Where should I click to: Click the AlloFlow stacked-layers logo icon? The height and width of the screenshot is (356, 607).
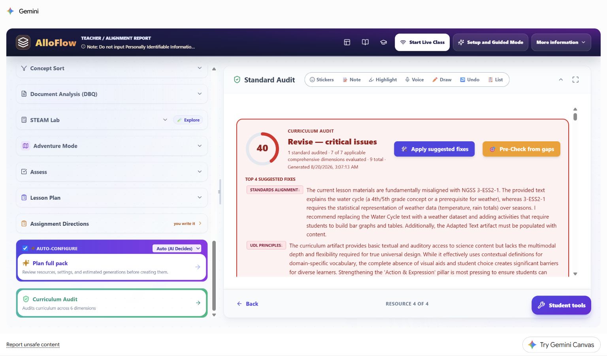pyautogui.click(x=23, y=42)
